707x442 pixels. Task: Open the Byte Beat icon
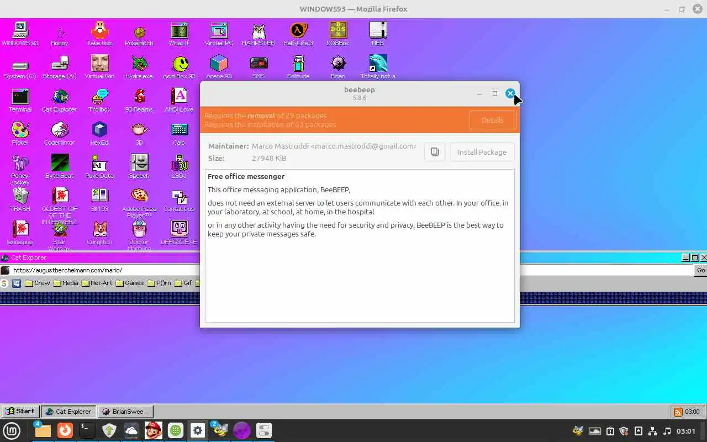click(x=59, y=166)
